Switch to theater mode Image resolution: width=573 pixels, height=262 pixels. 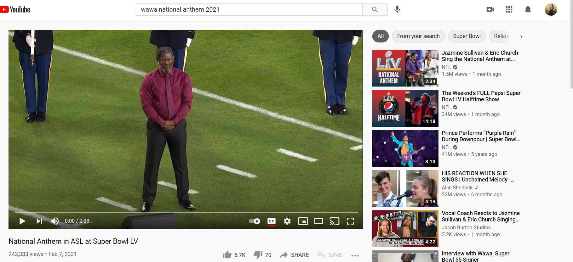pyautogui.click(x=318, y=221)
